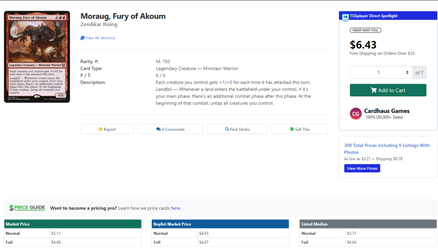438x248 pixels.
Task: Click the TCGplayer Direct Spotlight header
Action: click(388, 16)
